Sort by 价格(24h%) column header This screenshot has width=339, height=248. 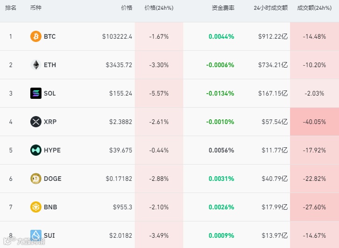pyautogui.click(x=159, y=8)
